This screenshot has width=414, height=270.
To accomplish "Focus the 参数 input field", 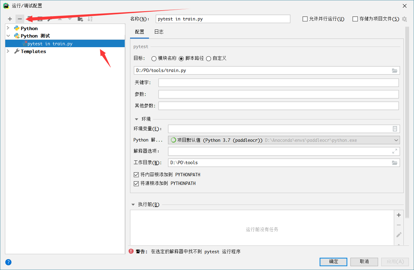I will pos(278,94).
